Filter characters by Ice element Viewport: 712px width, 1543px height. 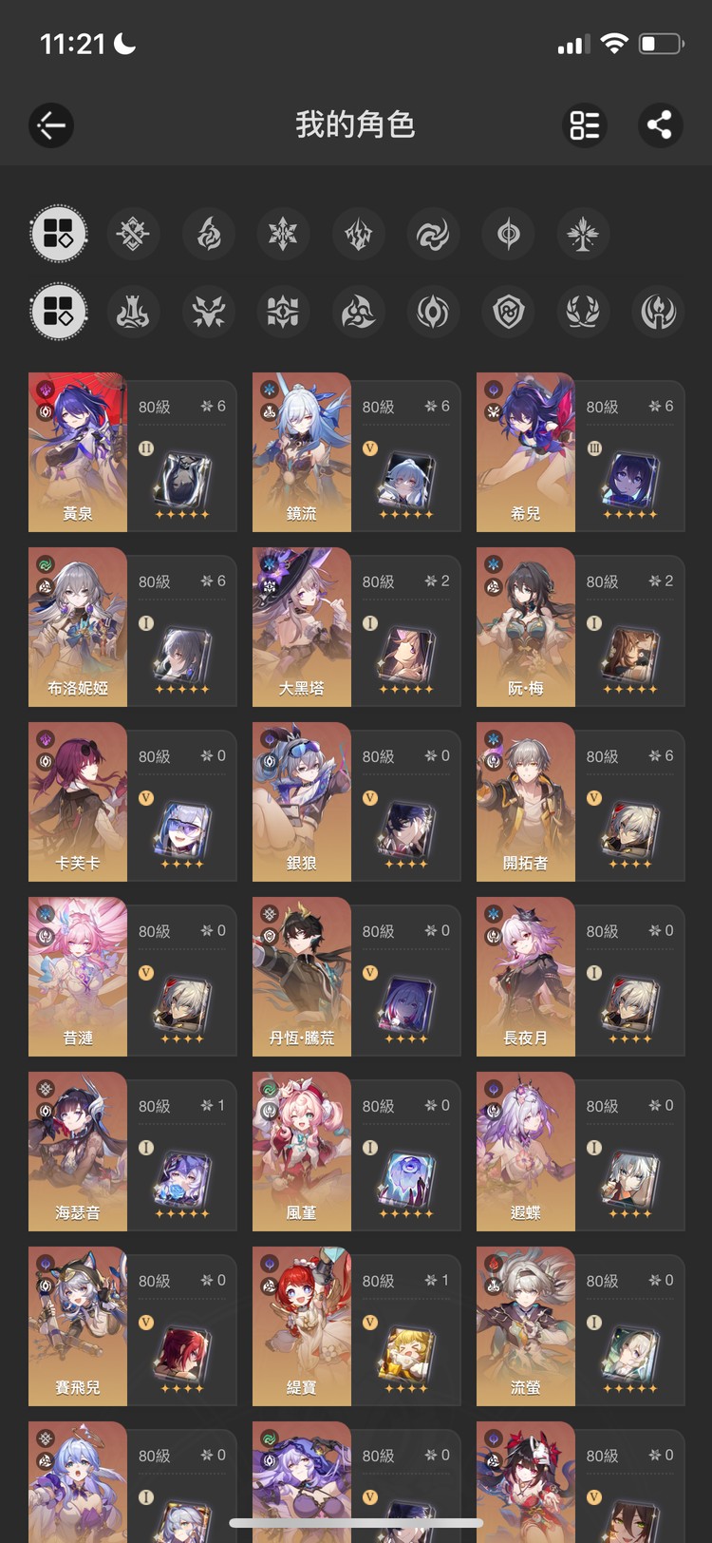(283, 234)
